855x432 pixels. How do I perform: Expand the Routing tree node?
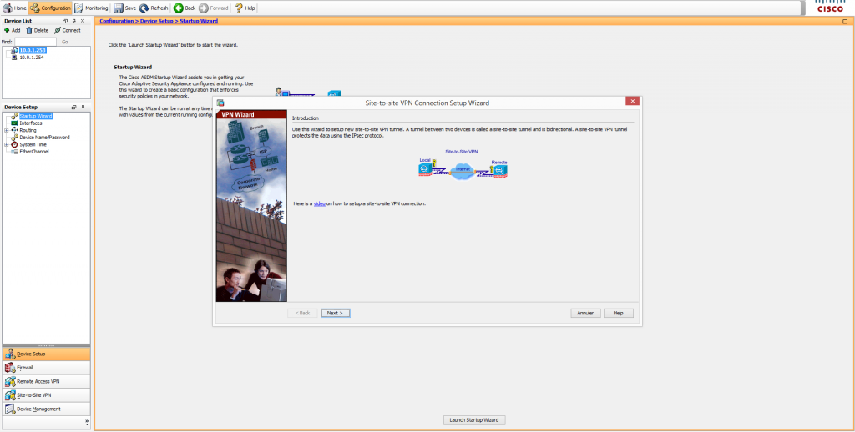tap(6, 130)
